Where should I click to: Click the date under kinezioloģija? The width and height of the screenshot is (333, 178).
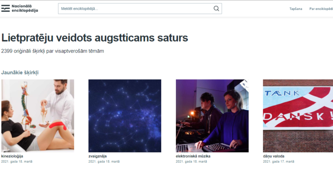17,162
